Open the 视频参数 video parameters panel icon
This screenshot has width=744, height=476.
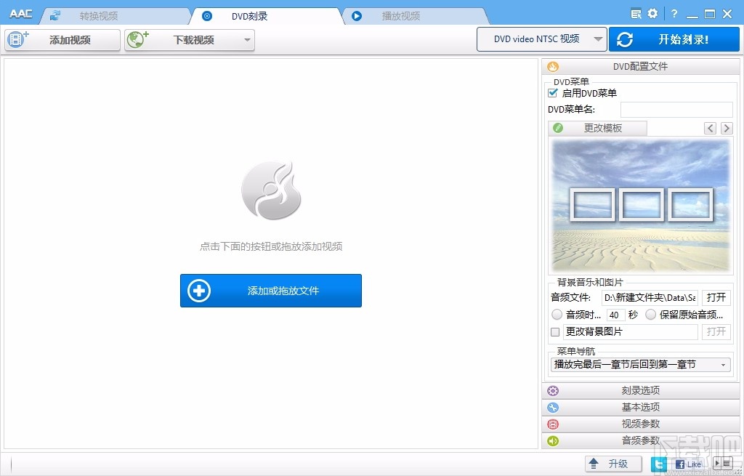[x=553, y=424]
